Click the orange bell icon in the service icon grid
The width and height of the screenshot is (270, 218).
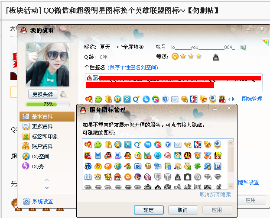(x=208, y=144)
